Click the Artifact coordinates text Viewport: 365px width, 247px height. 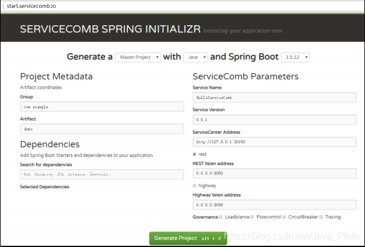pyautogui.click(x=41, y=88)
